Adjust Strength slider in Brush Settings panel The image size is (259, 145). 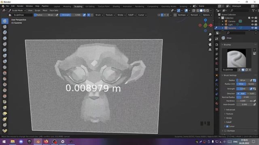[x=243, y=89]
